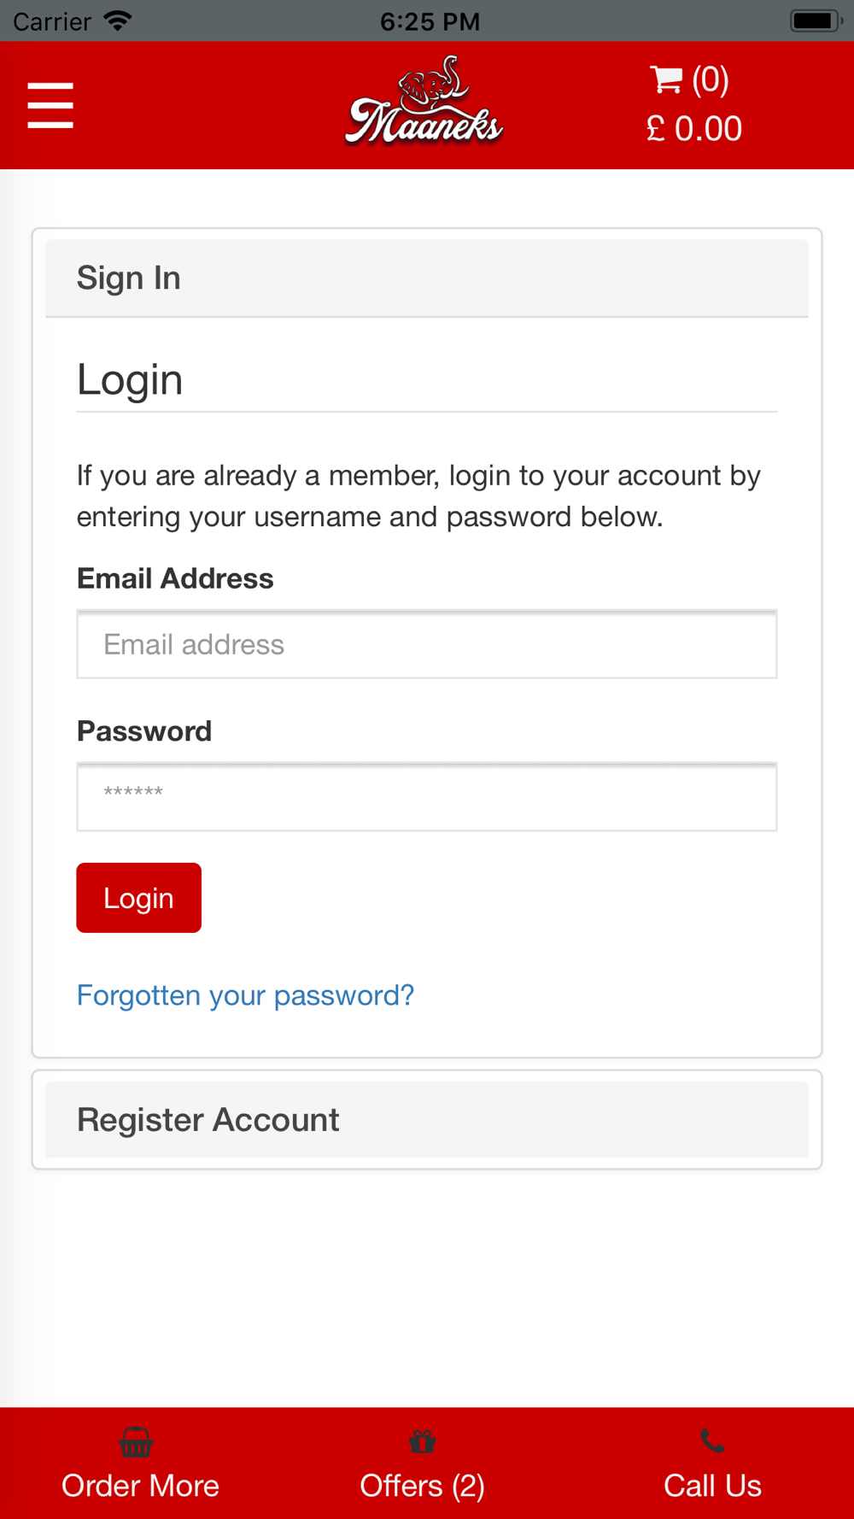Focus the Email address field
The height and width of the screenshot is (1519, 854).
pyautogui.click(x=427, y=645)
